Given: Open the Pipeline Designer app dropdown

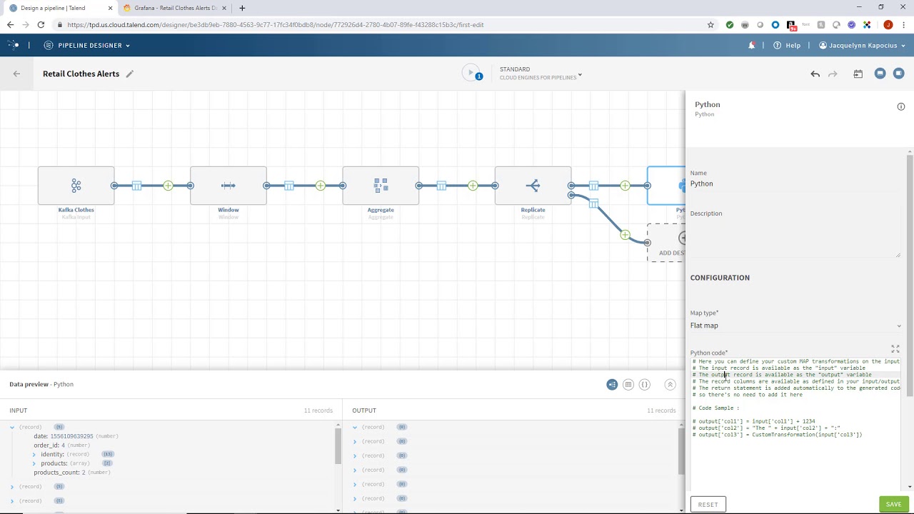Looking at the screenshot, I should [x=87, y=45].
